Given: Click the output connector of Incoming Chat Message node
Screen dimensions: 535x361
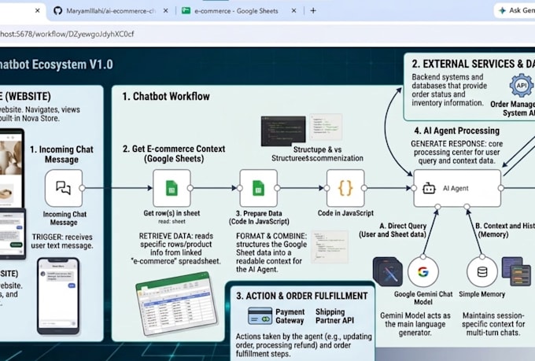Looking at the screenshot, I should pyautogui.click(x=82, y=188).
